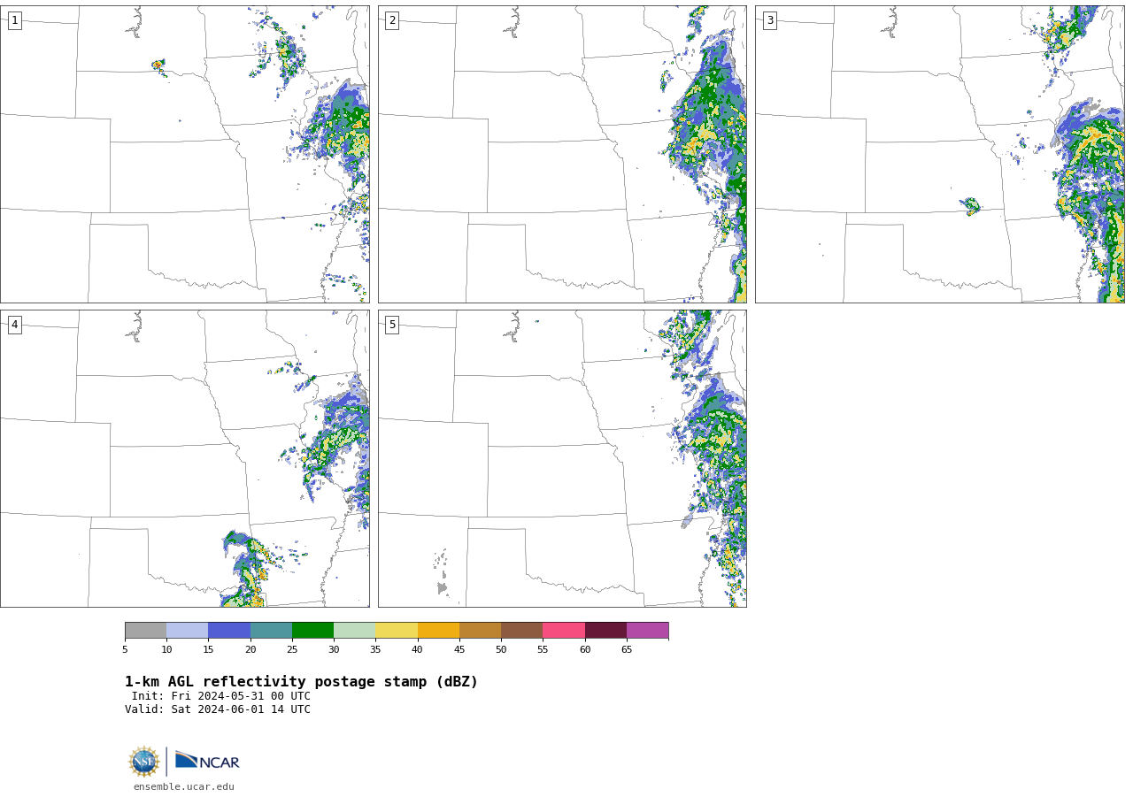Click the panel number 2 label
Viewport: 1133px width, 797px height.
click(392, 20)
